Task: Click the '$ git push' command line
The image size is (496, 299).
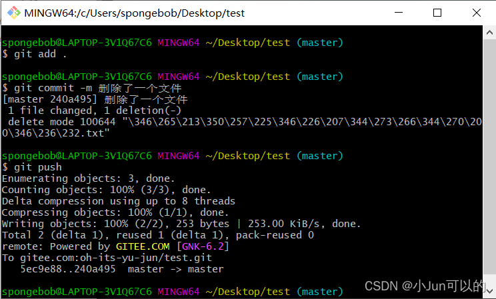Action: (x=31, y=167)
